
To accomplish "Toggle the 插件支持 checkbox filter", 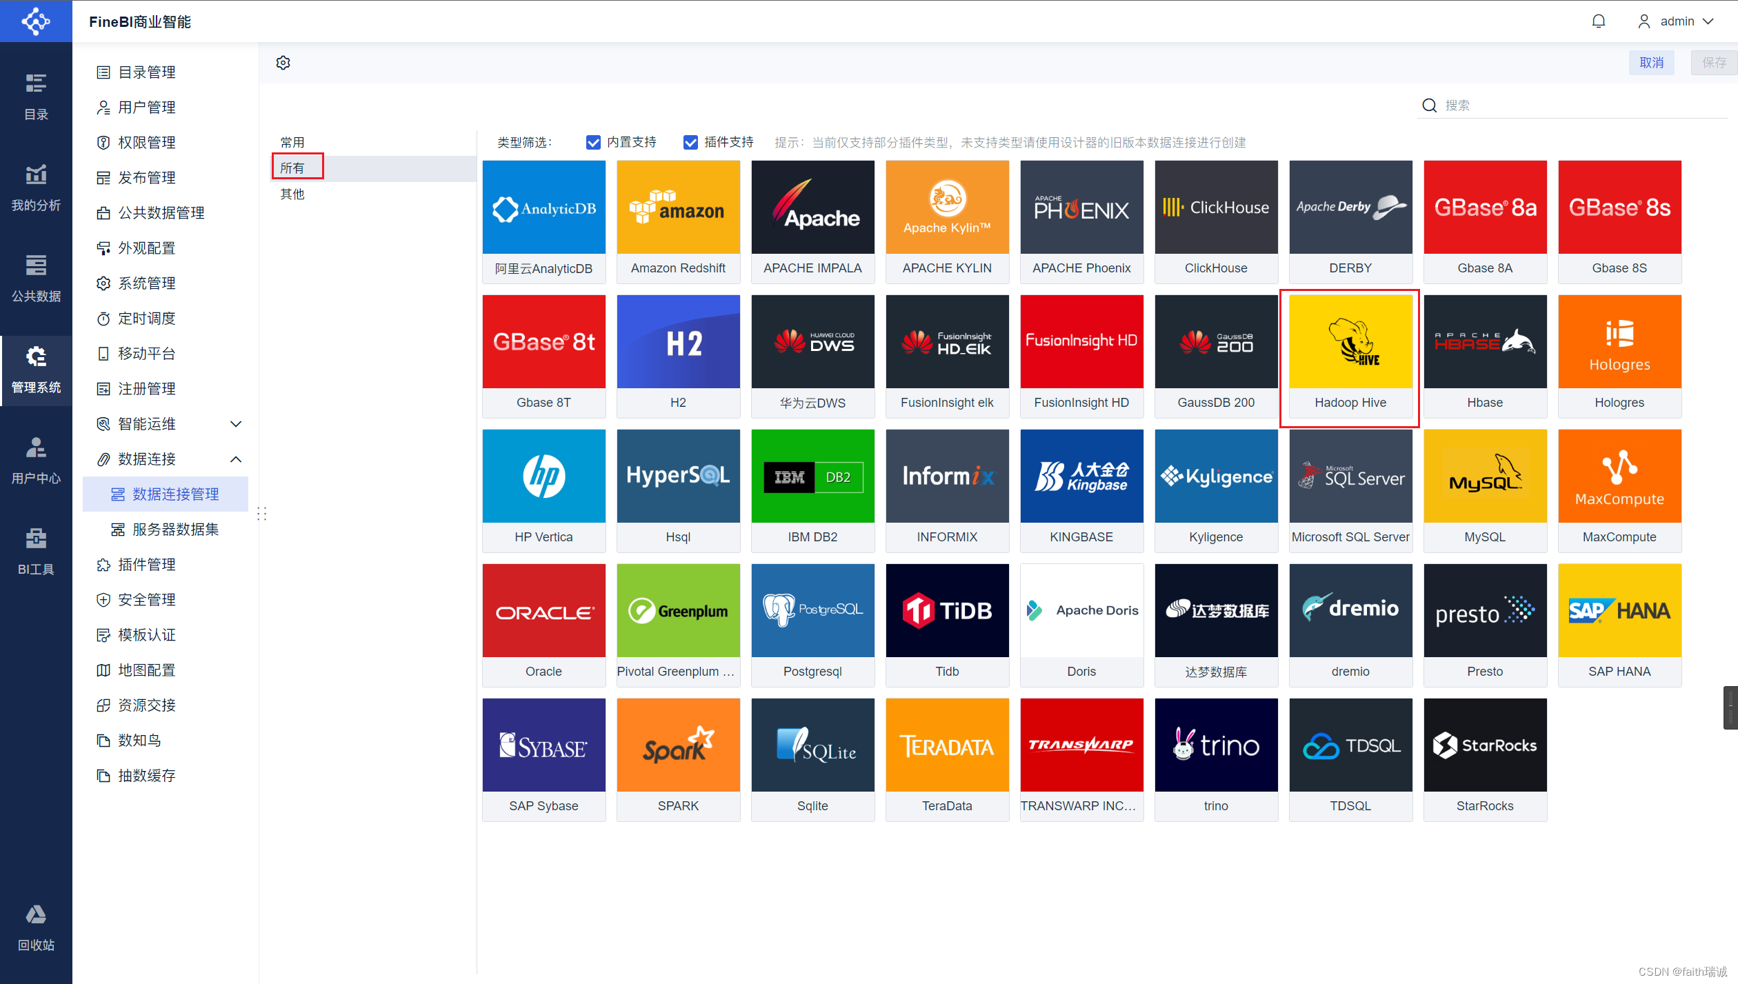I will 690,142.
